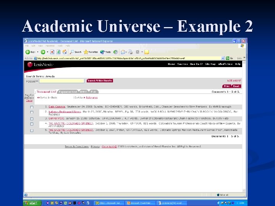The image size is (275, 206).
Task: Click Clear under Tag for delivery
Action: [x=29, y=101]
